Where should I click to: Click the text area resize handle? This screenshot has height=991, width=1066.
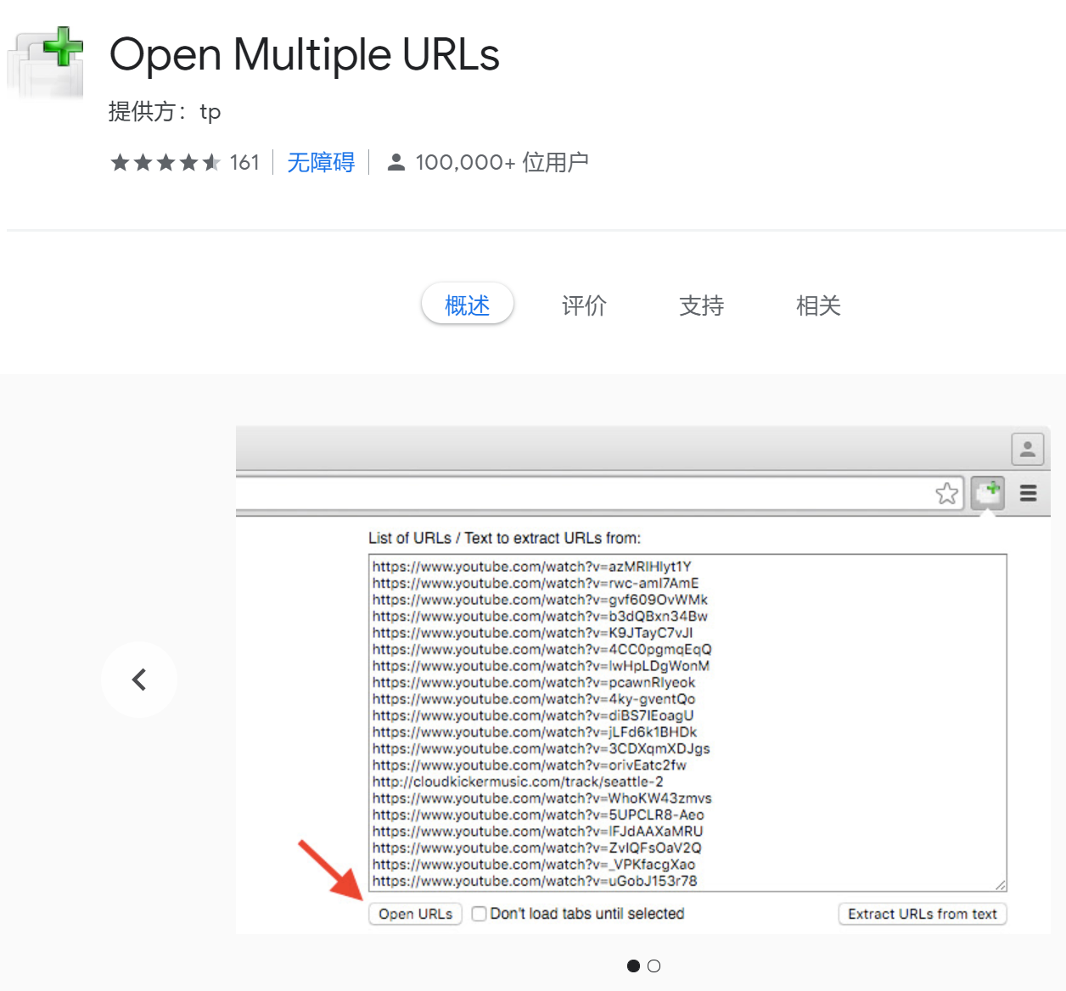(1000, 885)
